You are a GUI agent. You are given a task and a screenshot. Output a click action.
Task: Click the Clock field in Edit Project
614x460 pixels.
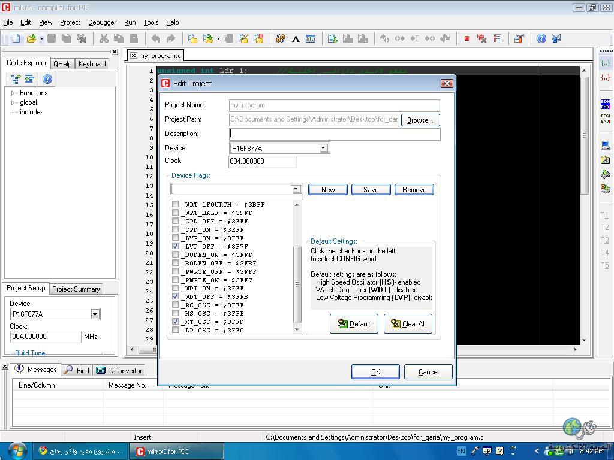(x=263, y=161)
